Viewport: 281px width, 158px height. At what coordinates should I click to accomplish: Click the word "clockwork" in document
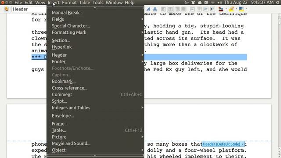point(214,44)
